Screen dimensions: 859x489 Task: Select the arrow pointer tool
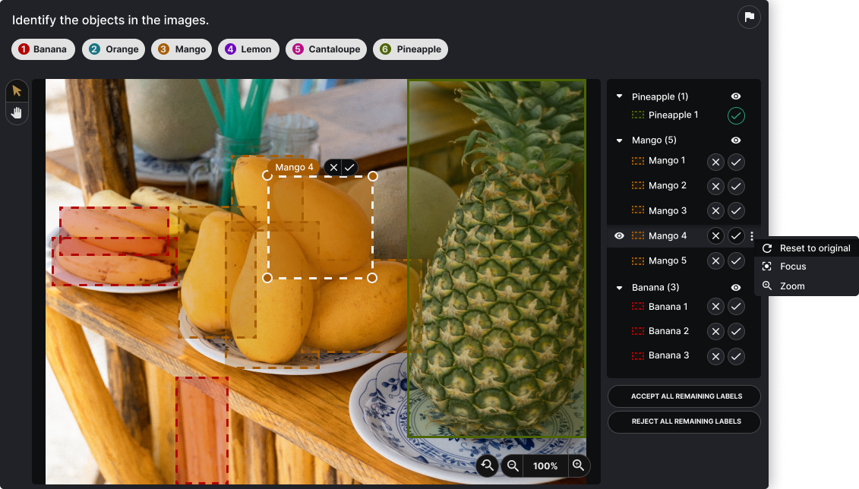point(17,91)
